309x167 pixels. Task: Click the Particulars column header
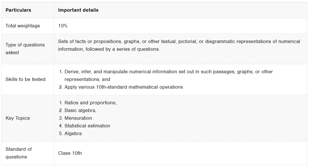pyautogui.click(x=18, y=10)
